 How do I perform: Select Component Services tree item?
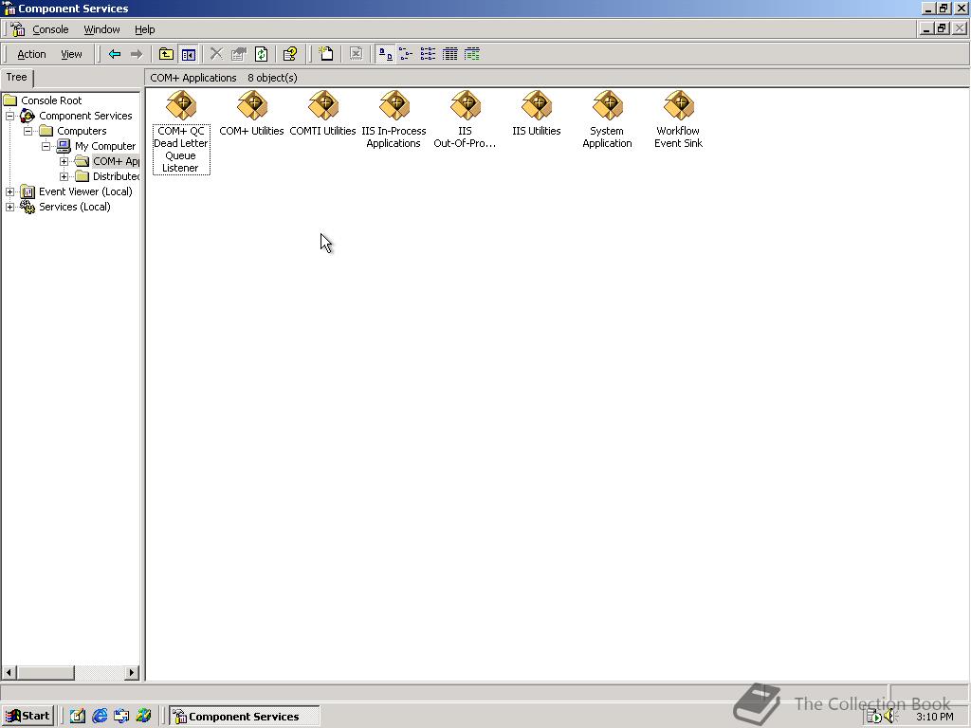(85, 116)
